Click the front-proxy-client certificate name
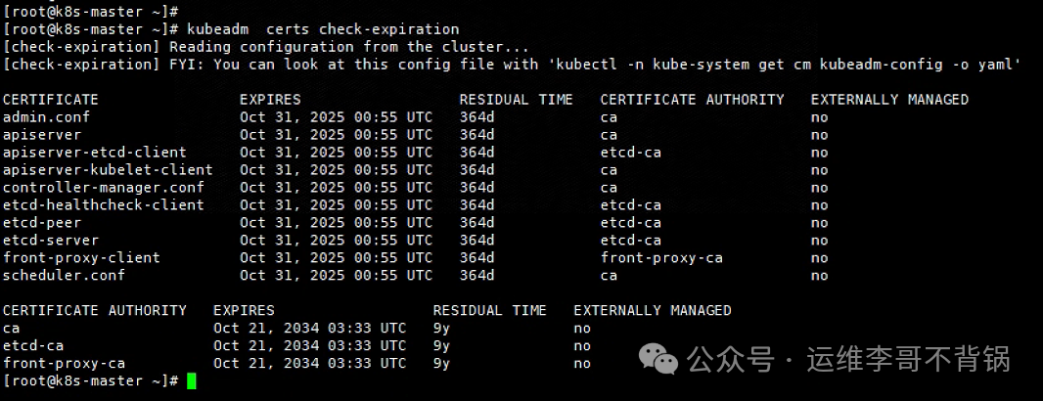The height and width of the screenshot is (401, 1043). click(81, 258)
